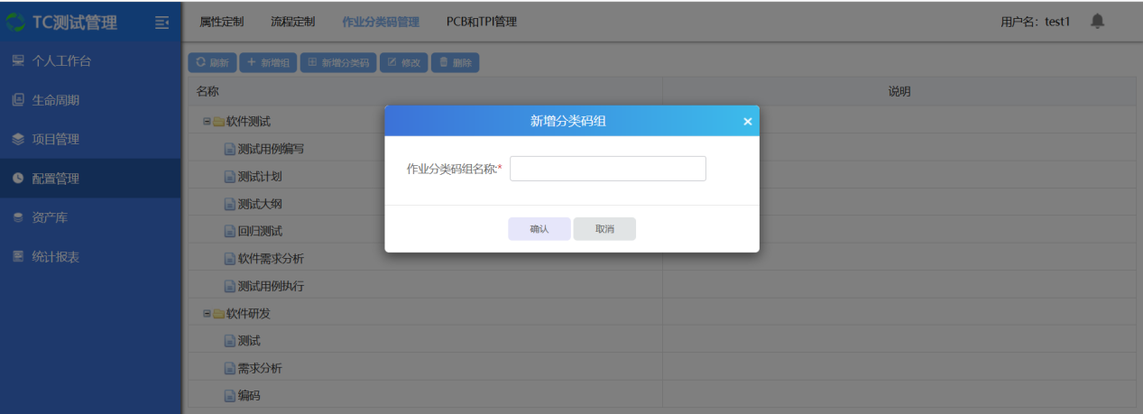Click the TC测试管理 logo icon
This screenshot has width=1143, height=414.
[15, 22]
